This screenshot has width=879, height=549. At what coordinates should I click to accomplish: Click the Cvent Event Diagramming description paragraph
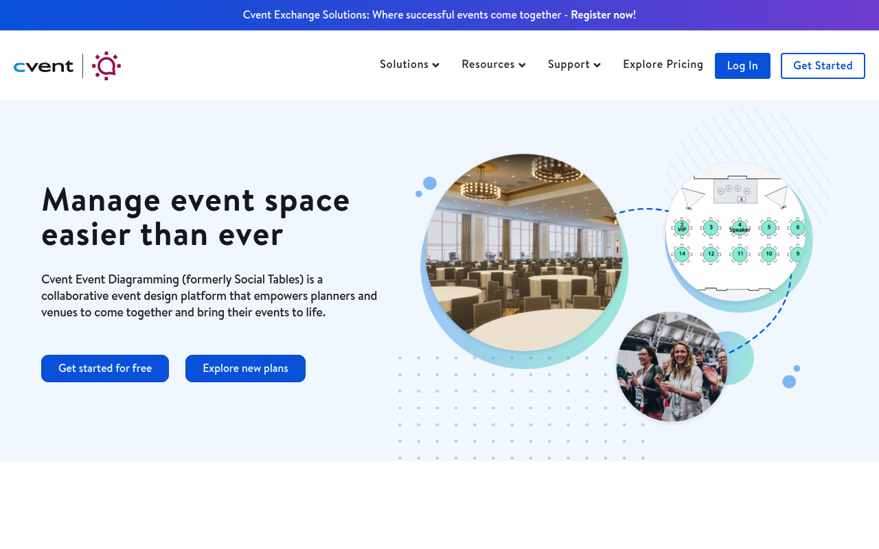point(209,296)
